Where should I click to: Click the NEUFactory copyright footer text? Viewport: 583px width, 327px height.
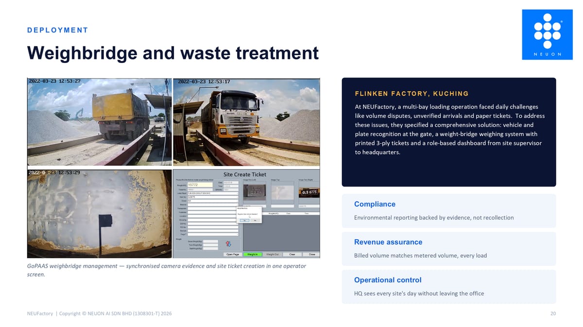100,313
